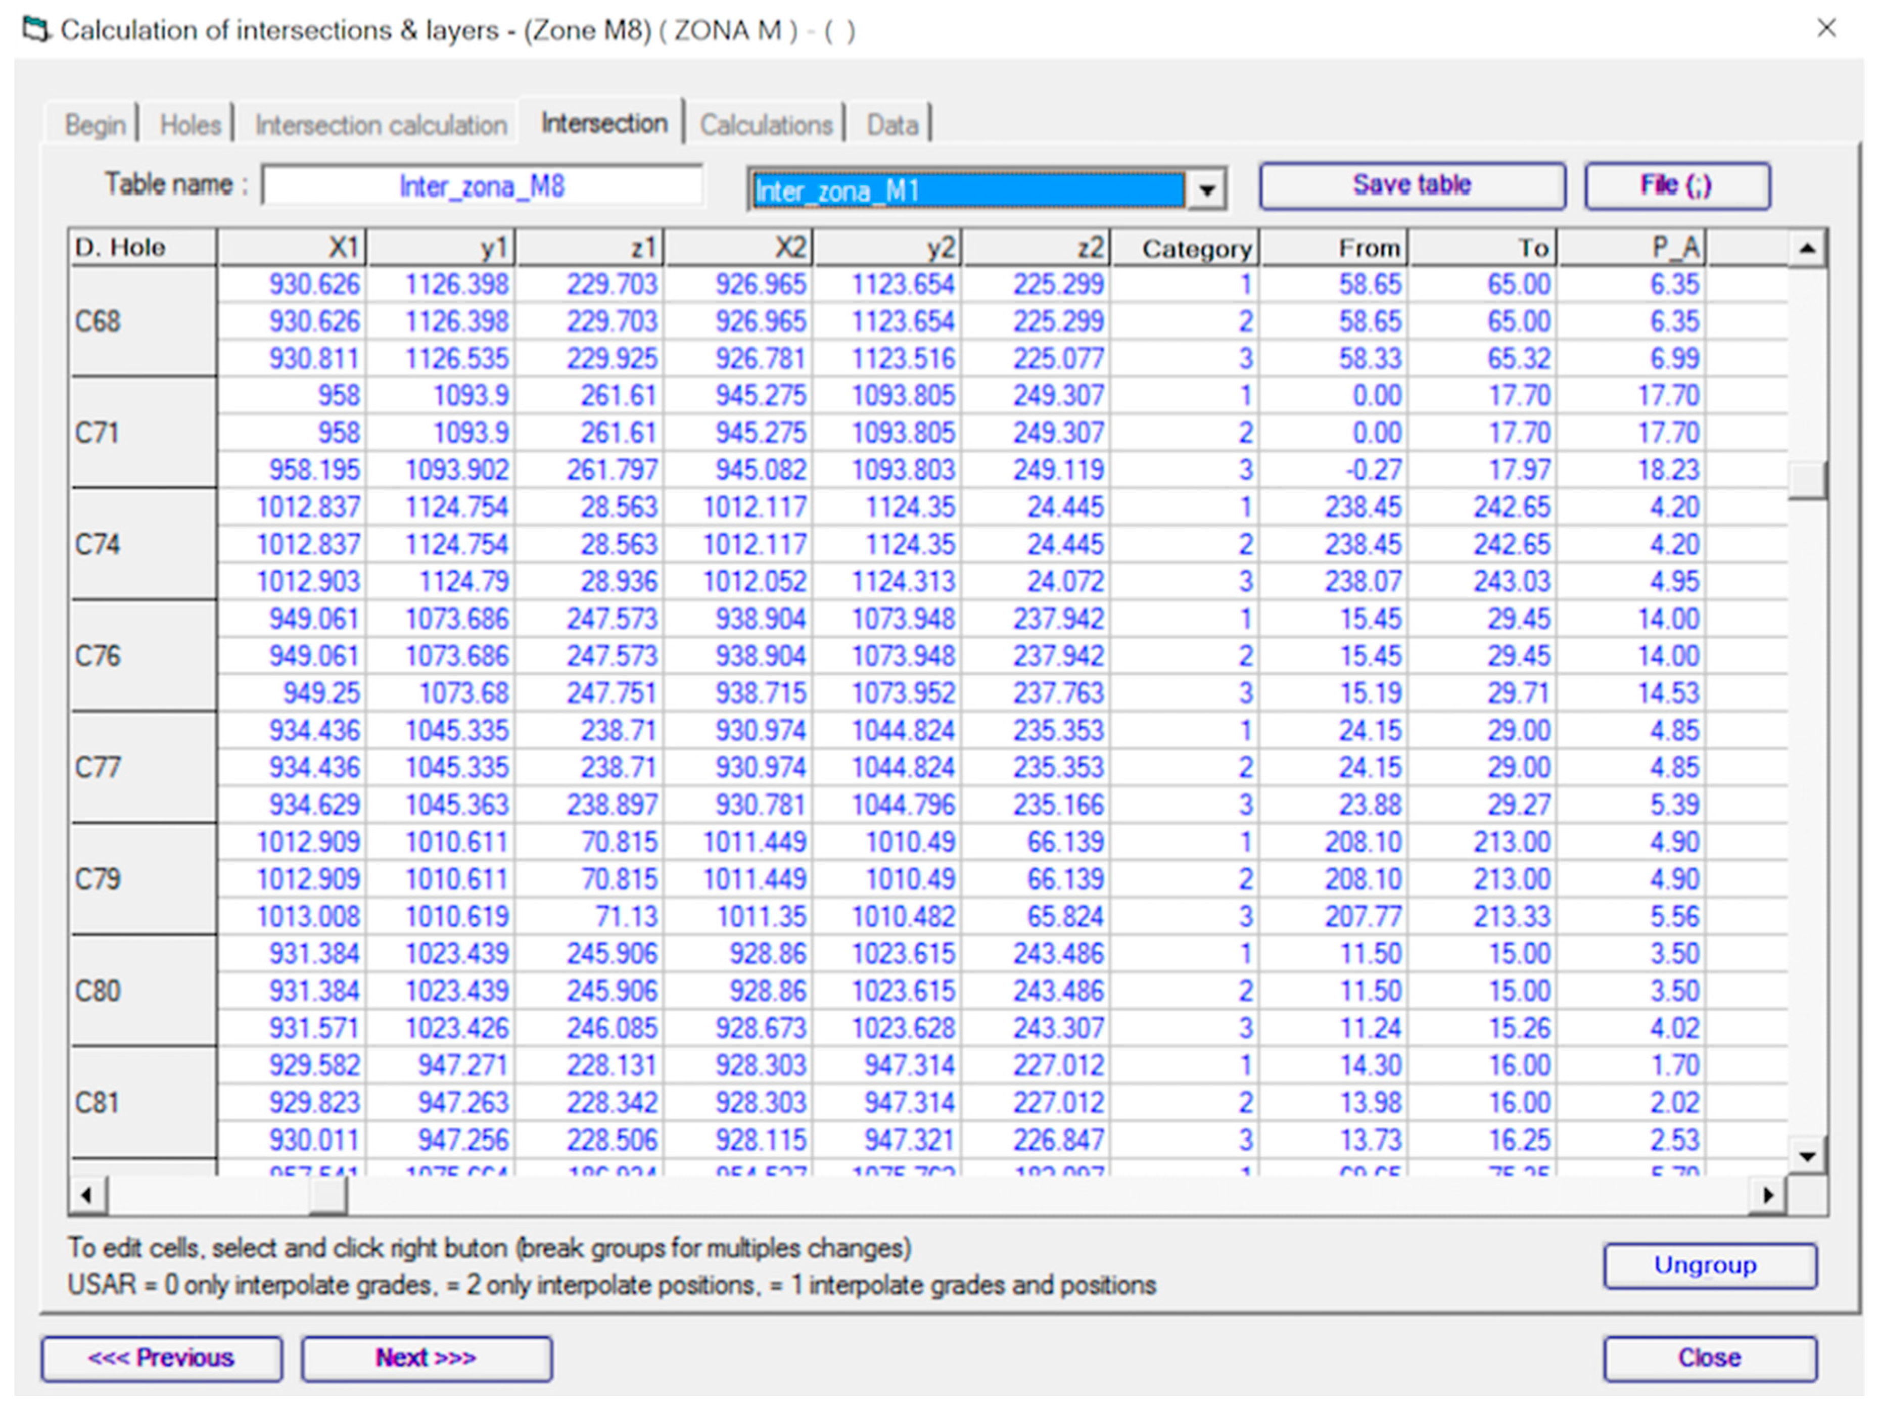Click the app icon in title bar
This screenshot has height=1405, width=1879.
click(36, 31)
